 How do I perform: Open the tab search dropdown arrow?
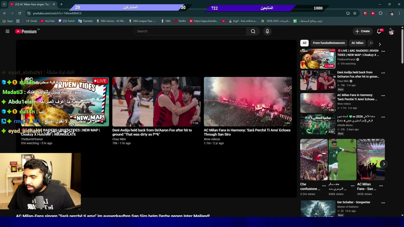4,4
